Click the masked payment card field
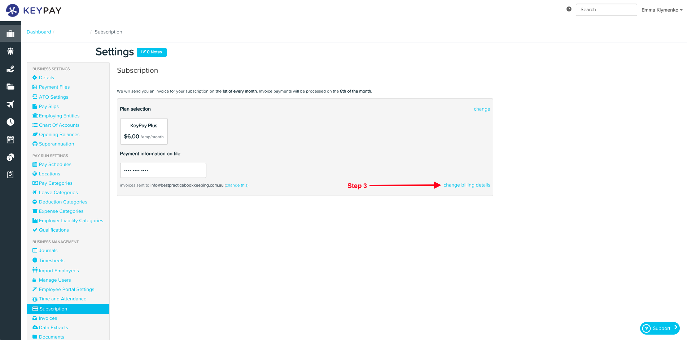The height and width of the screenshot is (340, 687). coord(163,170)
